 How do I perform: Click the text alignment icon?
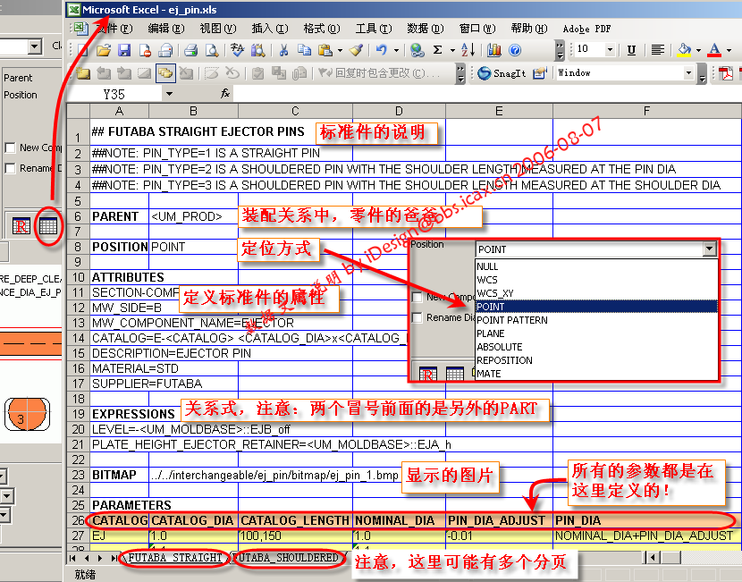click(657, 50)
